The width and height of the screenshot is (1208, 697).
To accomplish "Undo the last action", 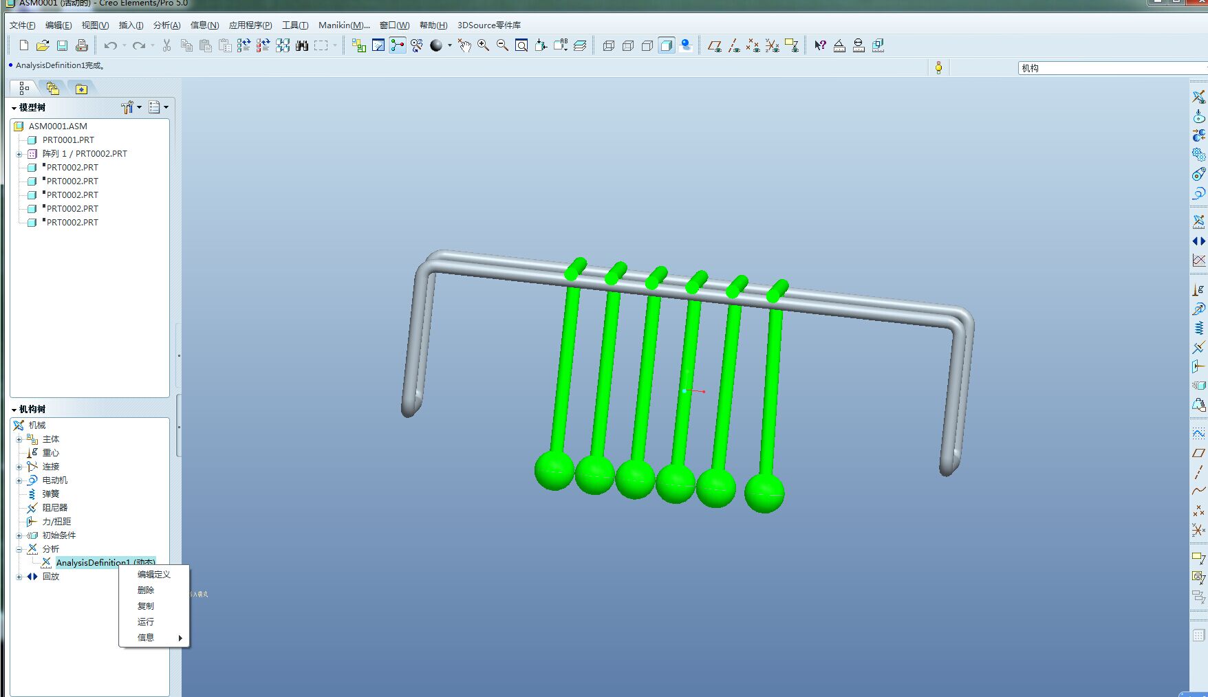I will 110,45.
